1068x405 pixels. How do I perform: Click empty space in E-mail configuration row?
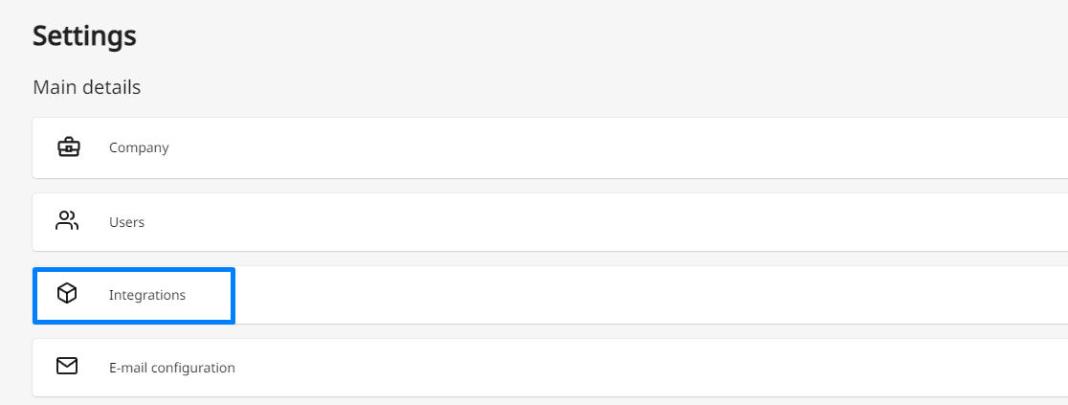click(x=647, y=368)
